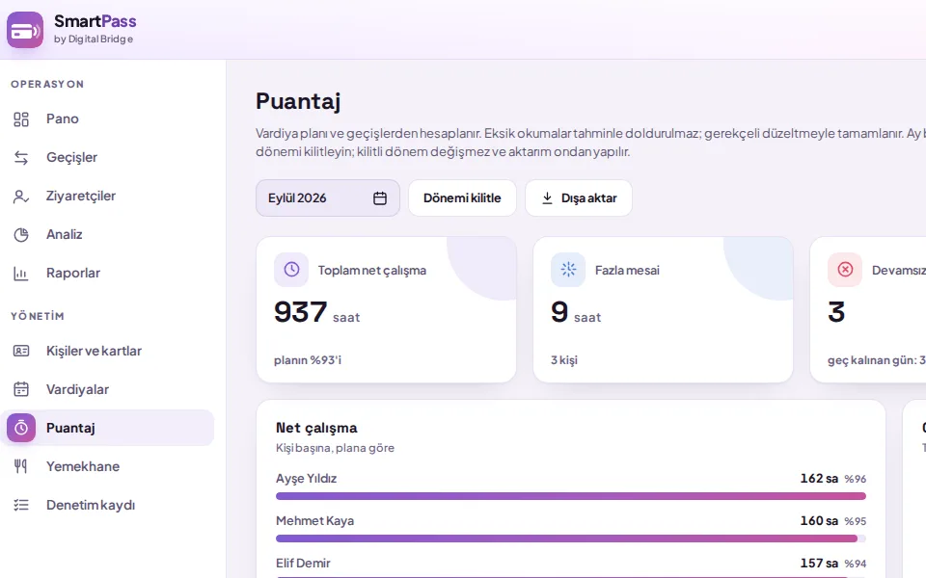The image size is (926, 578).
Task: Select Kişiler ve kartlar
Action: pyautogui.click(x=107, y=351)
